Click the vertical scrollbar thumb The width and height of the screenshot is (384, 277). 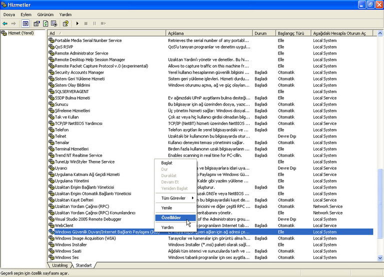click(x=380, y=203)
